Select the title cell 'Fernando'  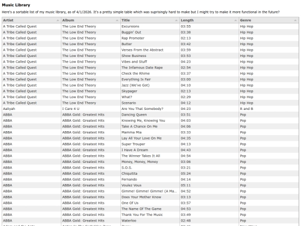150,180
